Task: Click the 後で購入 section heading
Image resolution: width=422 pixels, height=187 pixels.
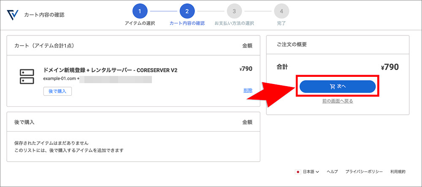Action: [24, 122]
